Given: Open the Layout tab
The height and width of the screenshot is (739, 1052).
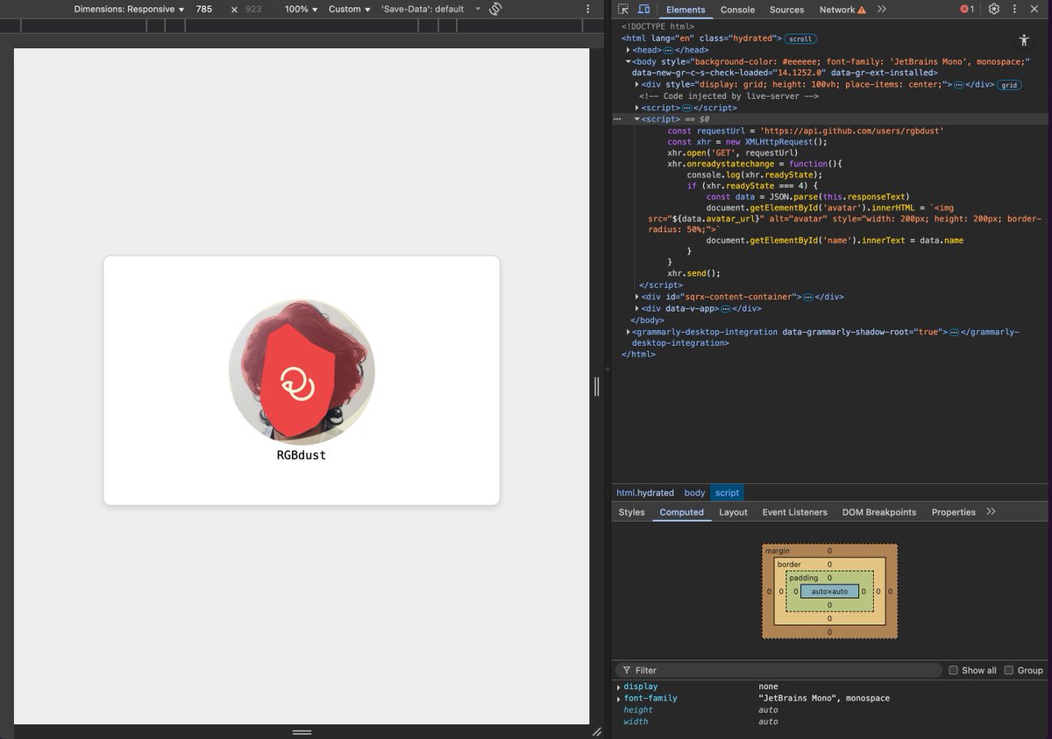Looking at the screenshot, I should click(733, 512).
